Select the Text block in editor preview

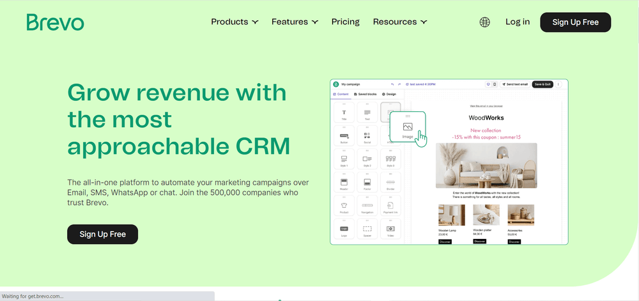pos(367,112)
